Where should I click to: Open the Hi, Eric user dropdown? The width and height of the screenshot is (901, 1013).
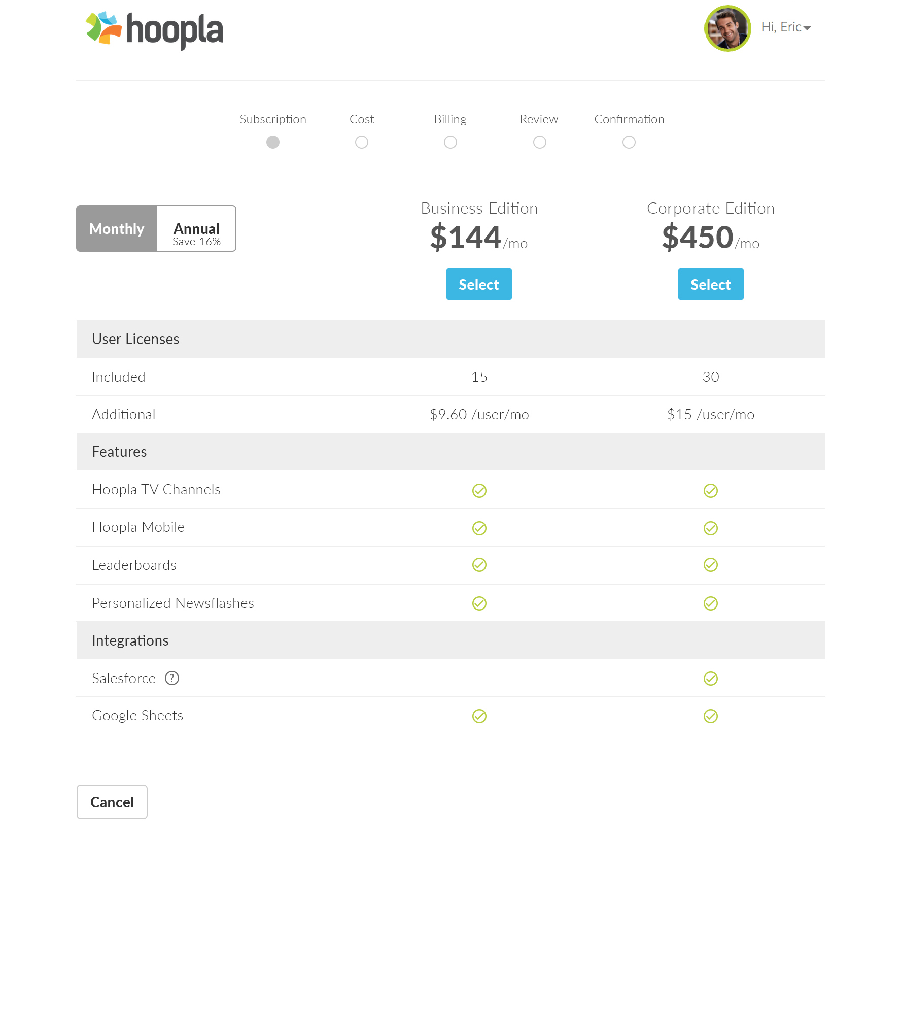(786, 27)
